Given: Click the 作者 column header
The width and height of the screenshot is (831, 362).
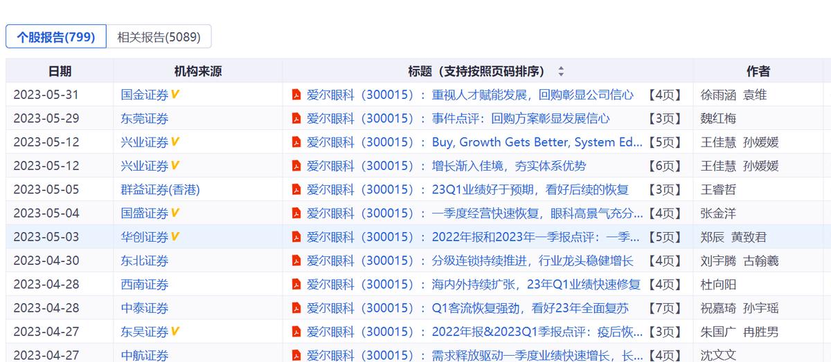Looking at the screenshot, I should (758, 71).
